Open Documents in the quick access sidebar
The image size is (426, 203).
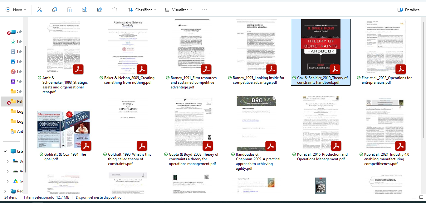pyautogui.click(x=13, y=52)
